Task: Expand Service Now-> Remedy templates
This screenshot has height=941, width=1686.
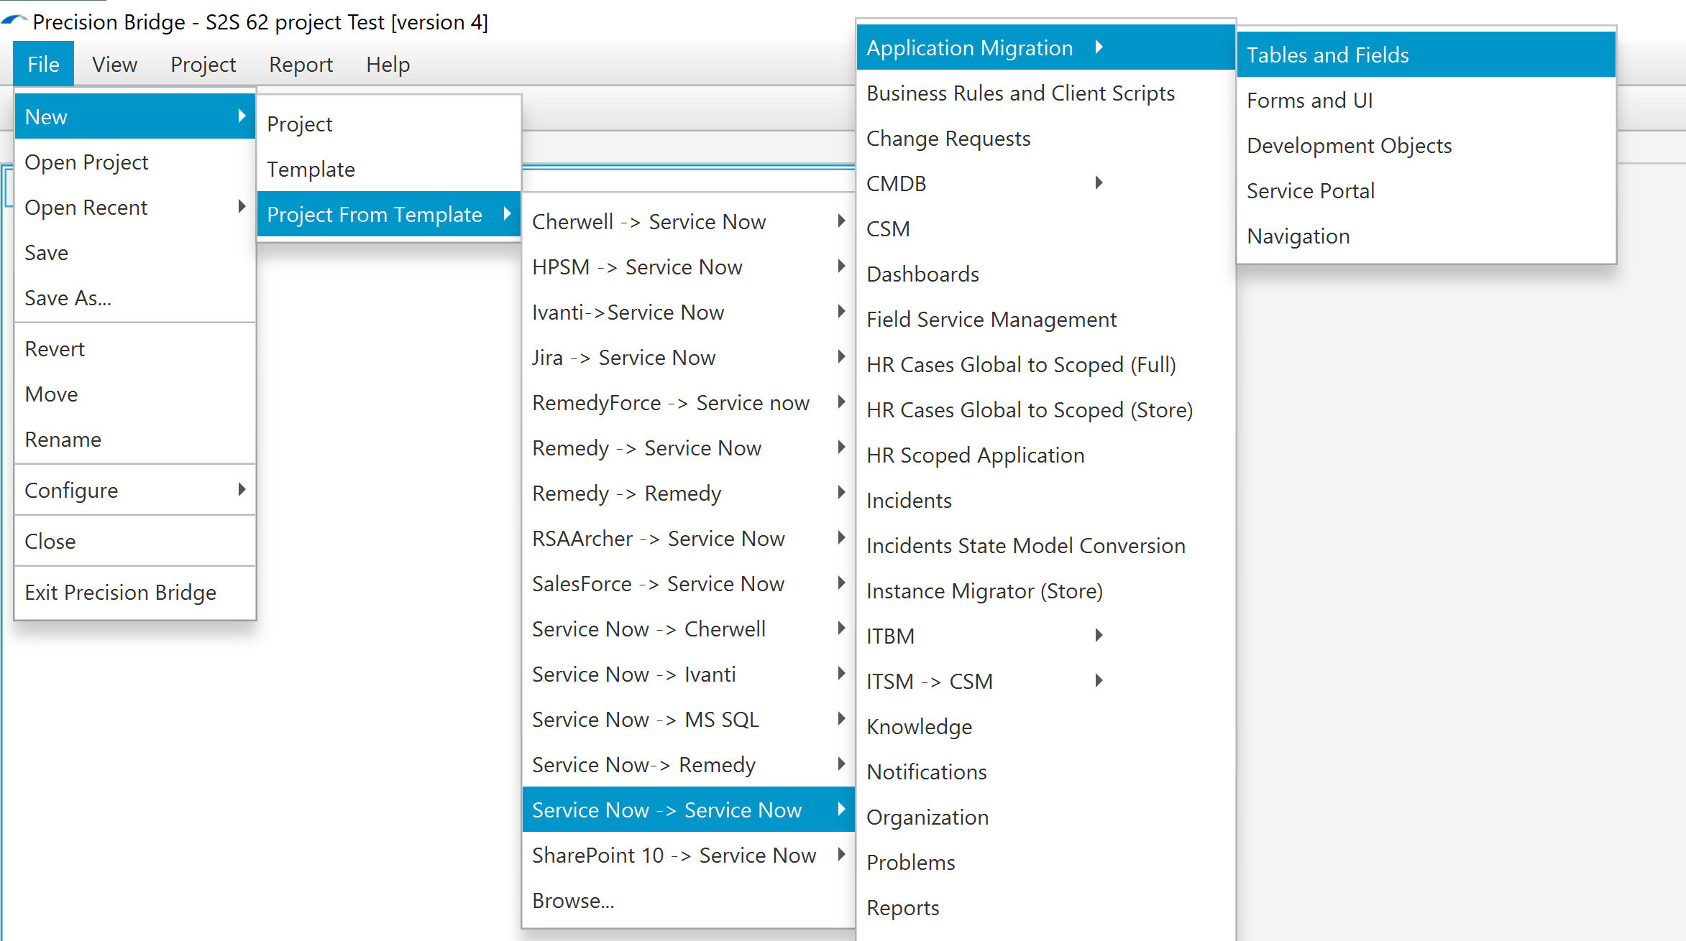Action: (689, 764)
